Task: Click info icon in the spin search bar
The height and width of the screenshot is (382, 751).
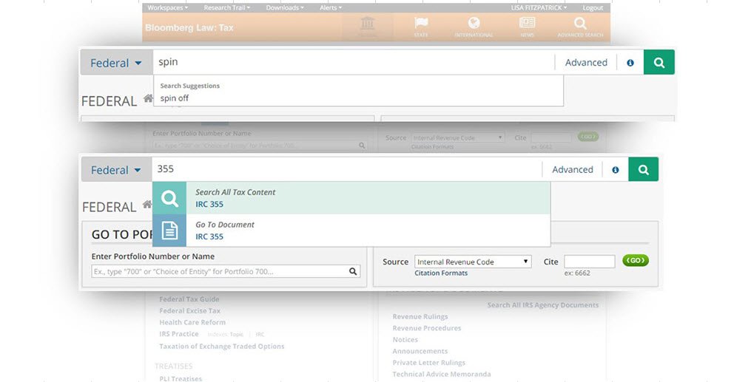Action: pos(630,63)
